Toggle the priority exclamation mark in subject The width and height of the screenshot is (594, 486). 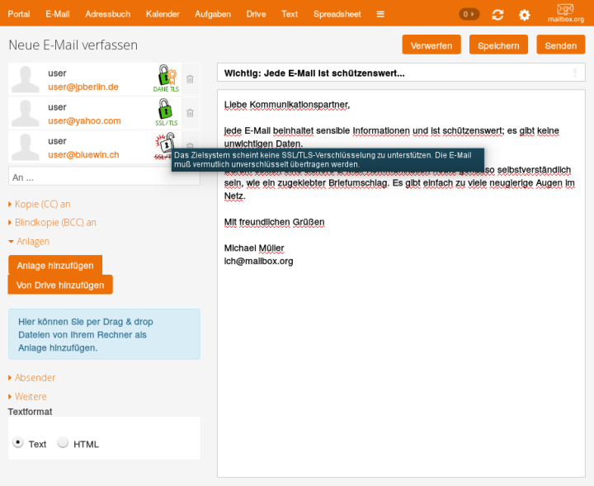tap(575, 73)
